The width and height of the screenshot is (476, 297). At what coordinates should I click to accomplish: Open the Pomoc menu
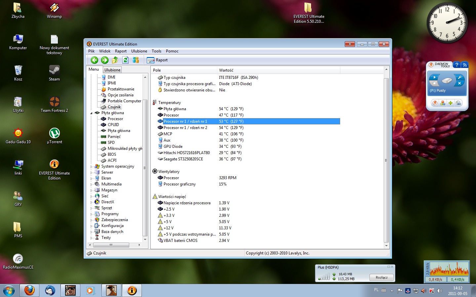172,51
